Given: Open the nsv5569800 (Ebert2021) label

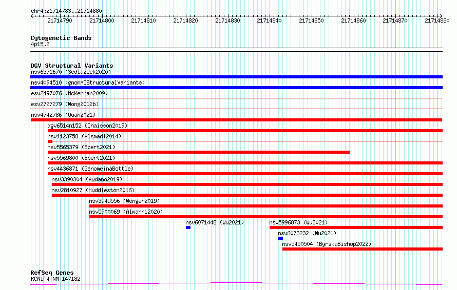Looking at the screenshot, I should pyautogui.click(x=81, y=158).
